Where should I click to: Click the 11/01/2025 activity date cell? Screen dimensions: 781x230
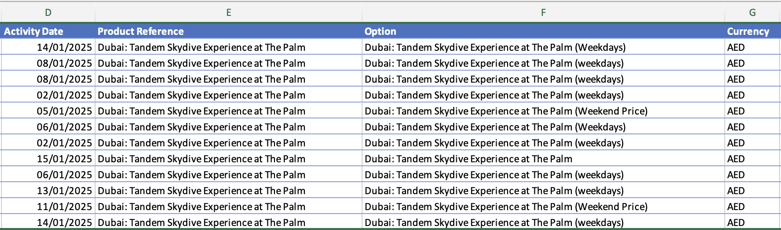(x=48, y=207)
